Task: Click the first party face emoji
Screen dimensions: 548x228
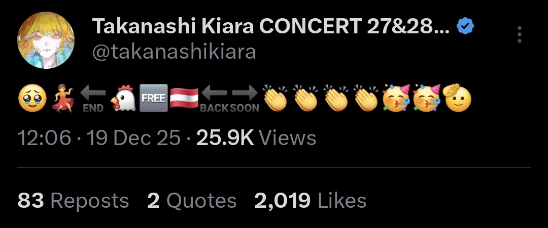Action: (x=396, y=98)
